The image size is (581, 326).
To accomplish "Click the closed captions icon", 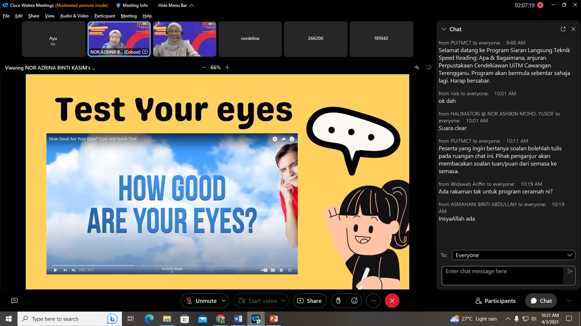I will click(x=15, y=301).
